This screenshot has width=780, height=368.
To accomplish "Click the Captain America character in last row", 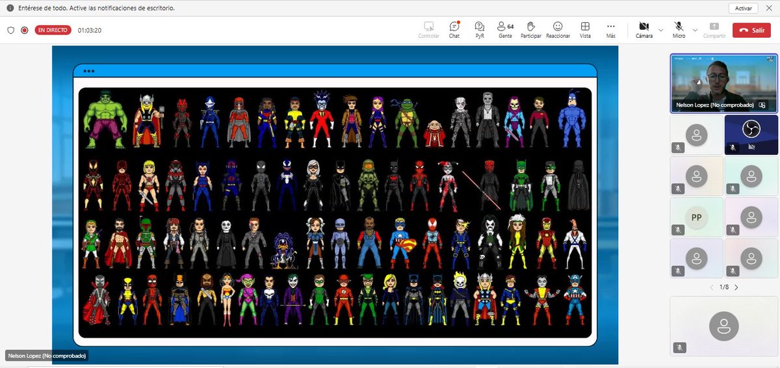I will click(x=574, y=299).
